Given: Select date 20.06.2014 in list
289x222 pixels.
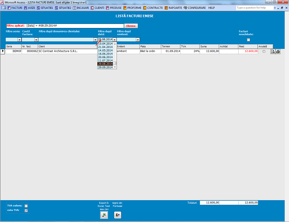Looking at the screenshot, I should (x=105, y=57).
